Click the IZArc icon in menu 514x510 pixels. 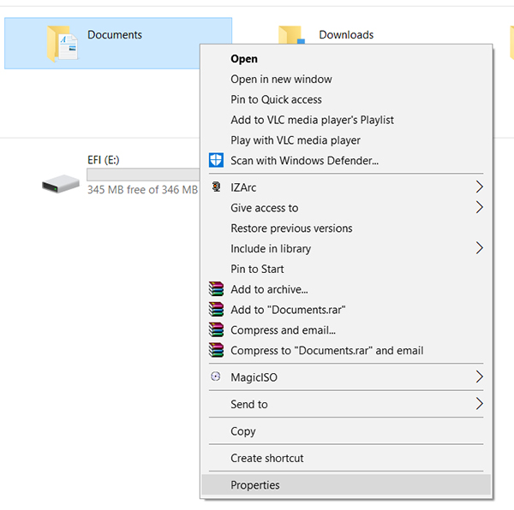tap(216, 187)
